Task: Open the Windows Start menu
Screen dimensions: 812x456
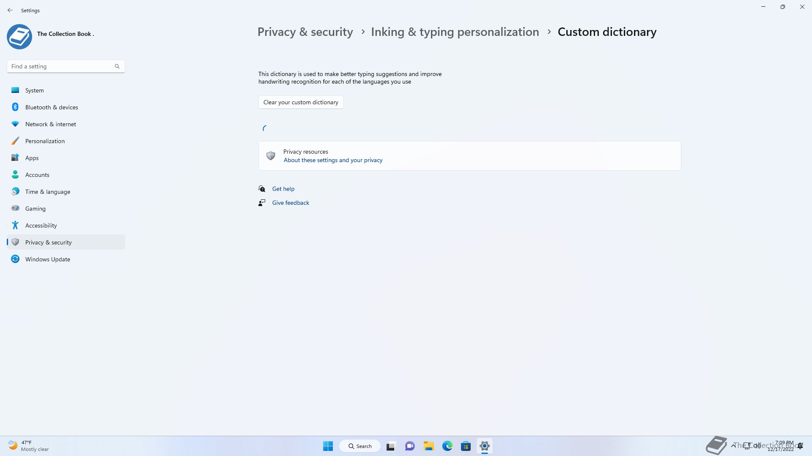Action: 328,446
